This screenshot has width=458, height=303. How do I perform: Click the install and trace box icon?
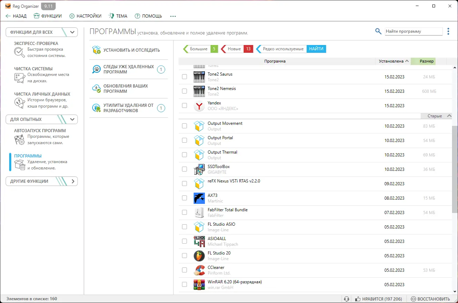[96, 50]
